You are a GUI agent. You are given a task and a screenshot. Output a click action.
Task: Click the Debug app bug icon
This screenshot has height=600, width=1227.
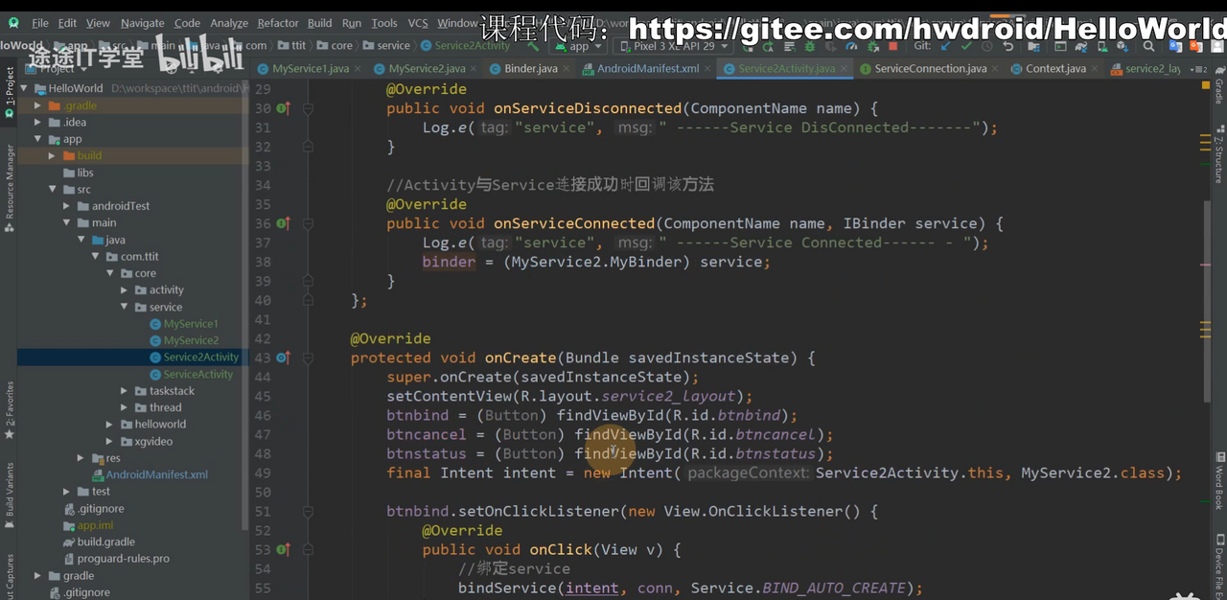(x=810, y=46)
